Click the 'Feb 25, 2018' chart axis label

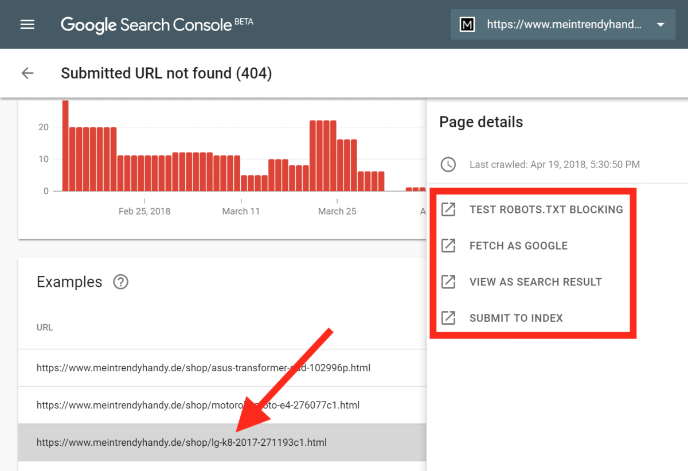(x=144, y=211)
